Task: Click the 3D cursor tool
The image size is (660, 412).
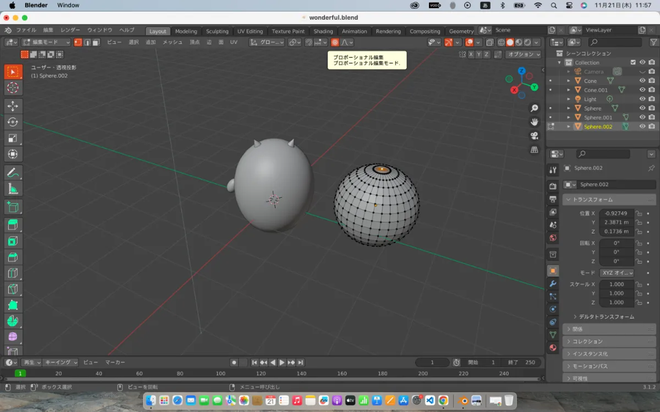Action: click(13, 88)
